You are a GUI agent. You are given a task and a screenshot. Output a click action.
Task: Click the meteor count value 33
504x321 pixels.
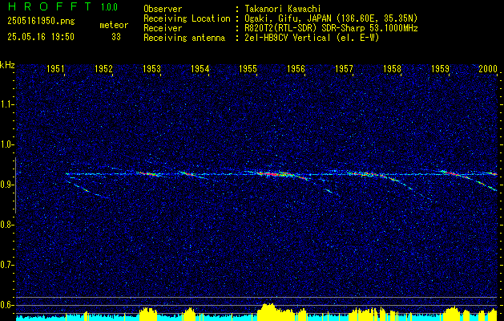(116, 37)
